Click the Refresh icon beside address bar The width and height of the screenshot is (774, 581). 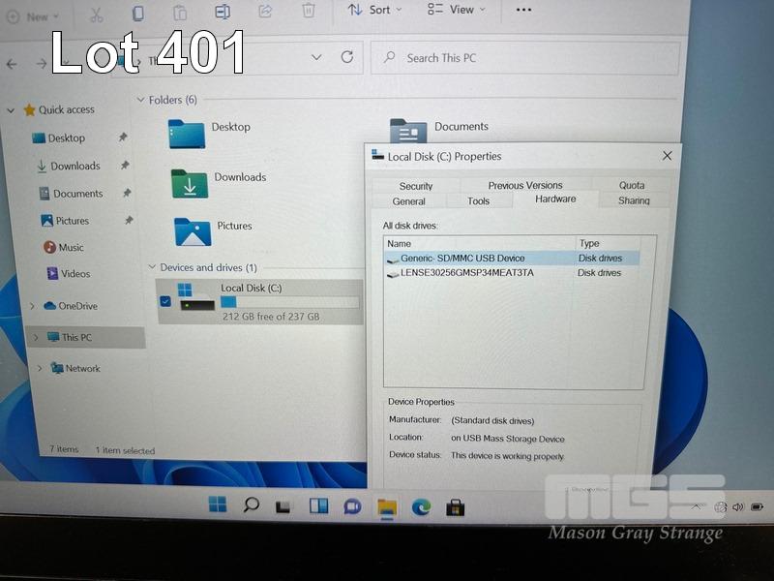click(346, 58)
